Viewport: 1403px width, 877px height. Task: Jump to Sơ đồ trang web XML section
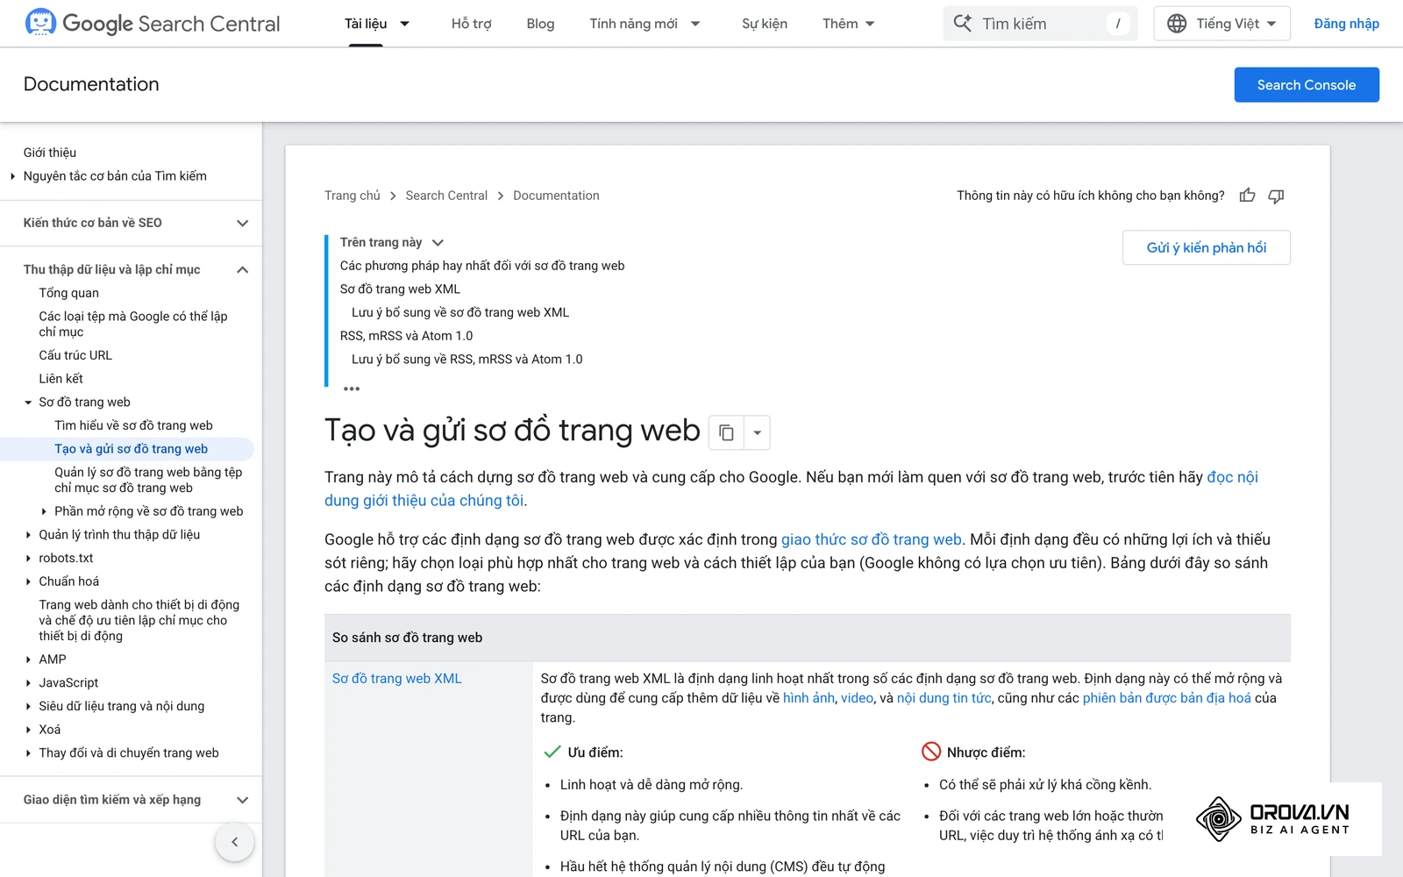pyautogui.click(x=400, y=289)
